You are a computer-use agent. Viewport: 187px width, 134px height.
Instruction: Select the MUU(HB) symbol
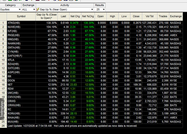point(13,122)
